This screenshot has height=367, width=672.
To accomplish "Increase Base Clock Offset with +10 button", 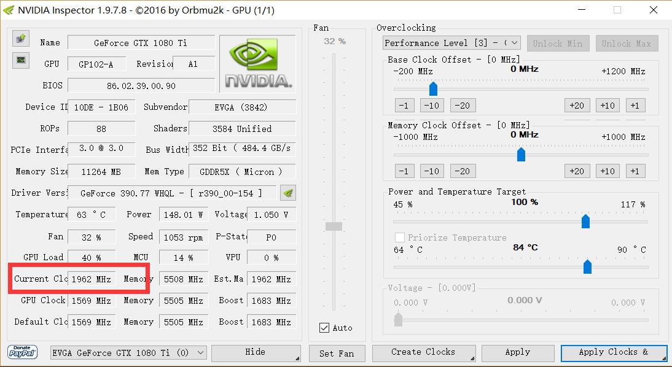I will [x=608, y=106].
